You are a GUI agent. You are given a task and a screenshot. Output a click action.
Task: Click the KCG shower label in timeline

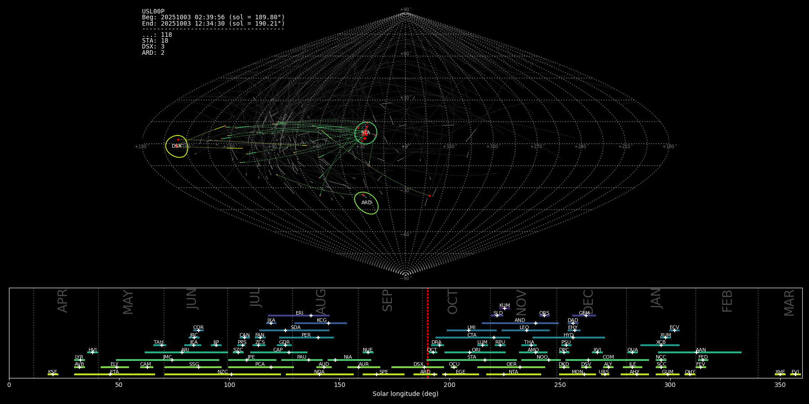coord(322,321)
